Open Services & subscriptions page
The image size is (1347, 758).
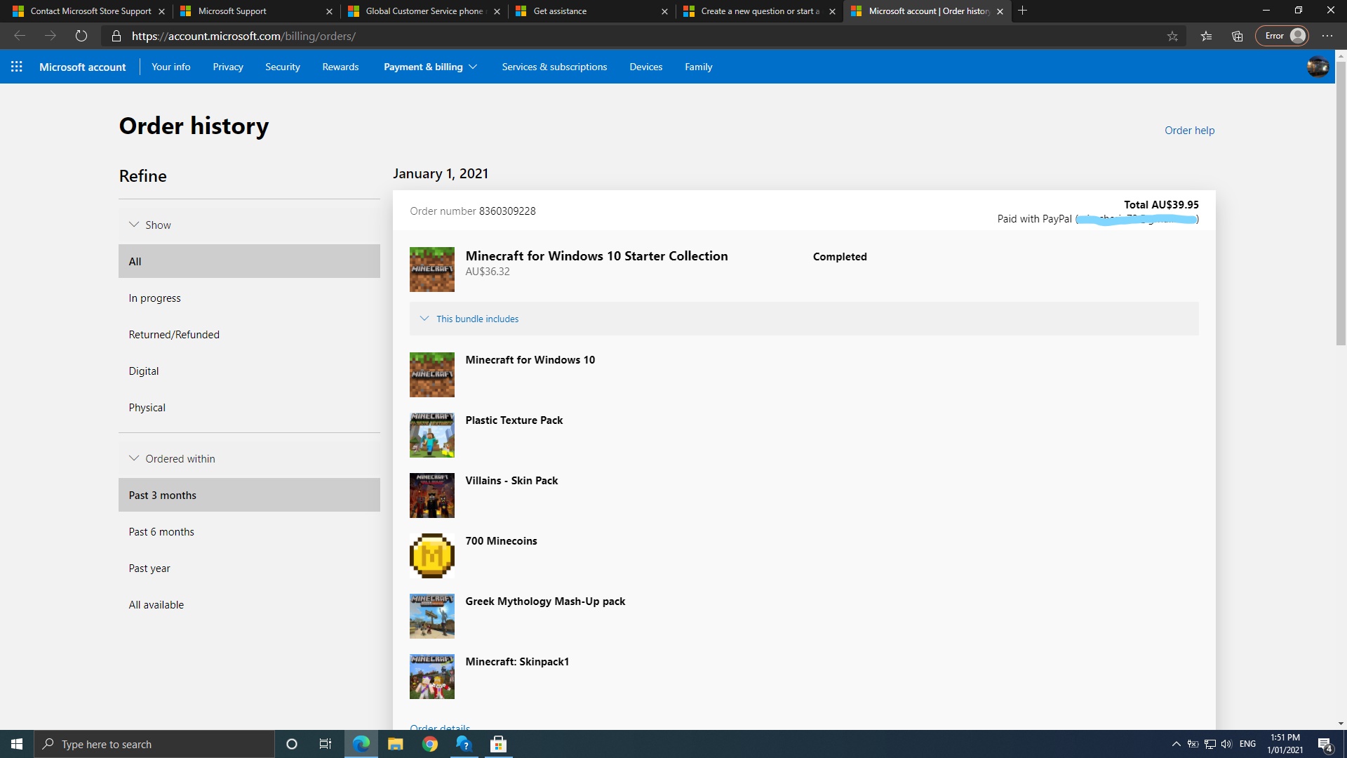554,67
